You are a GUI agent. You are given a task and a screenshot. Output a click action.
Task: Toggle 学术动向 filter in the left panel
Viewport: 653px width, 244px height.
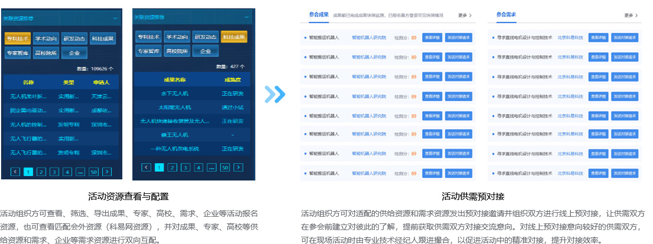[45, 39]
